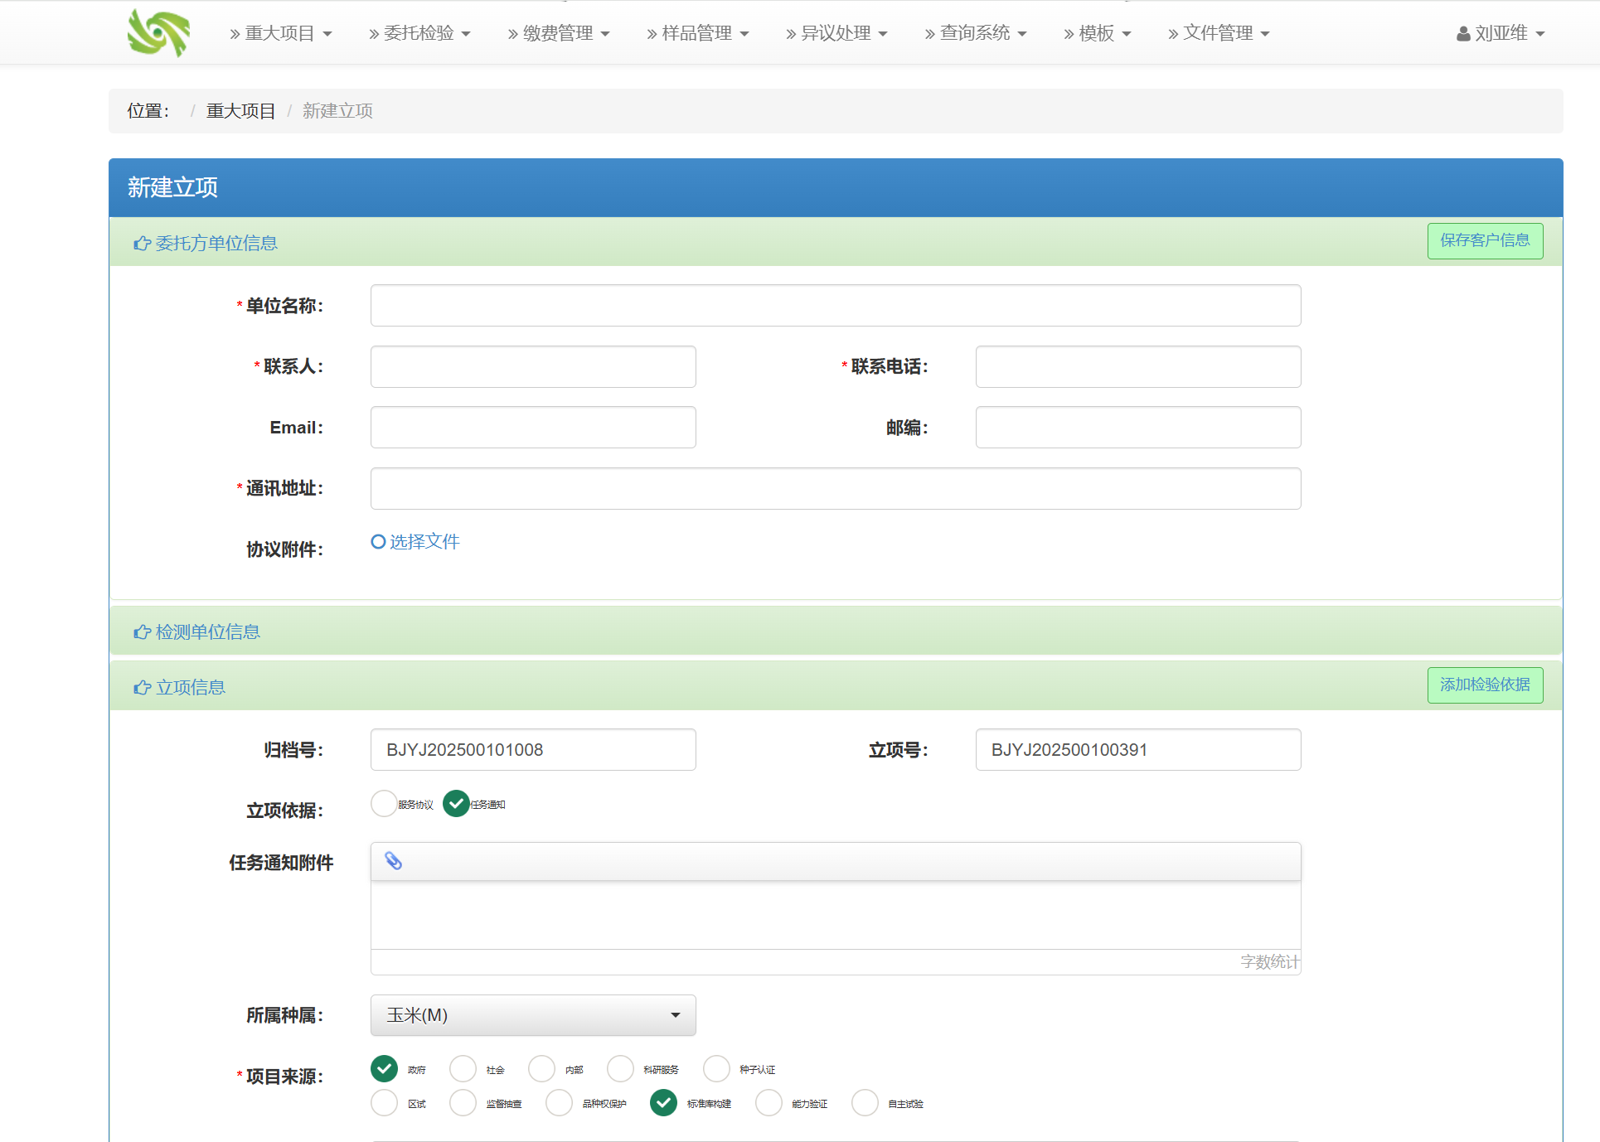Expand the 重大项目 navigation menu
This screenshot has height=1142, width=1600.
[x=281, y=33]
